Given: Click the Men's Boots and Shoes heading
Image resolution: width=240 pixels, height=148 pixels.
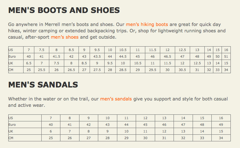Looking at the screenshot, I should pos(64,10).
